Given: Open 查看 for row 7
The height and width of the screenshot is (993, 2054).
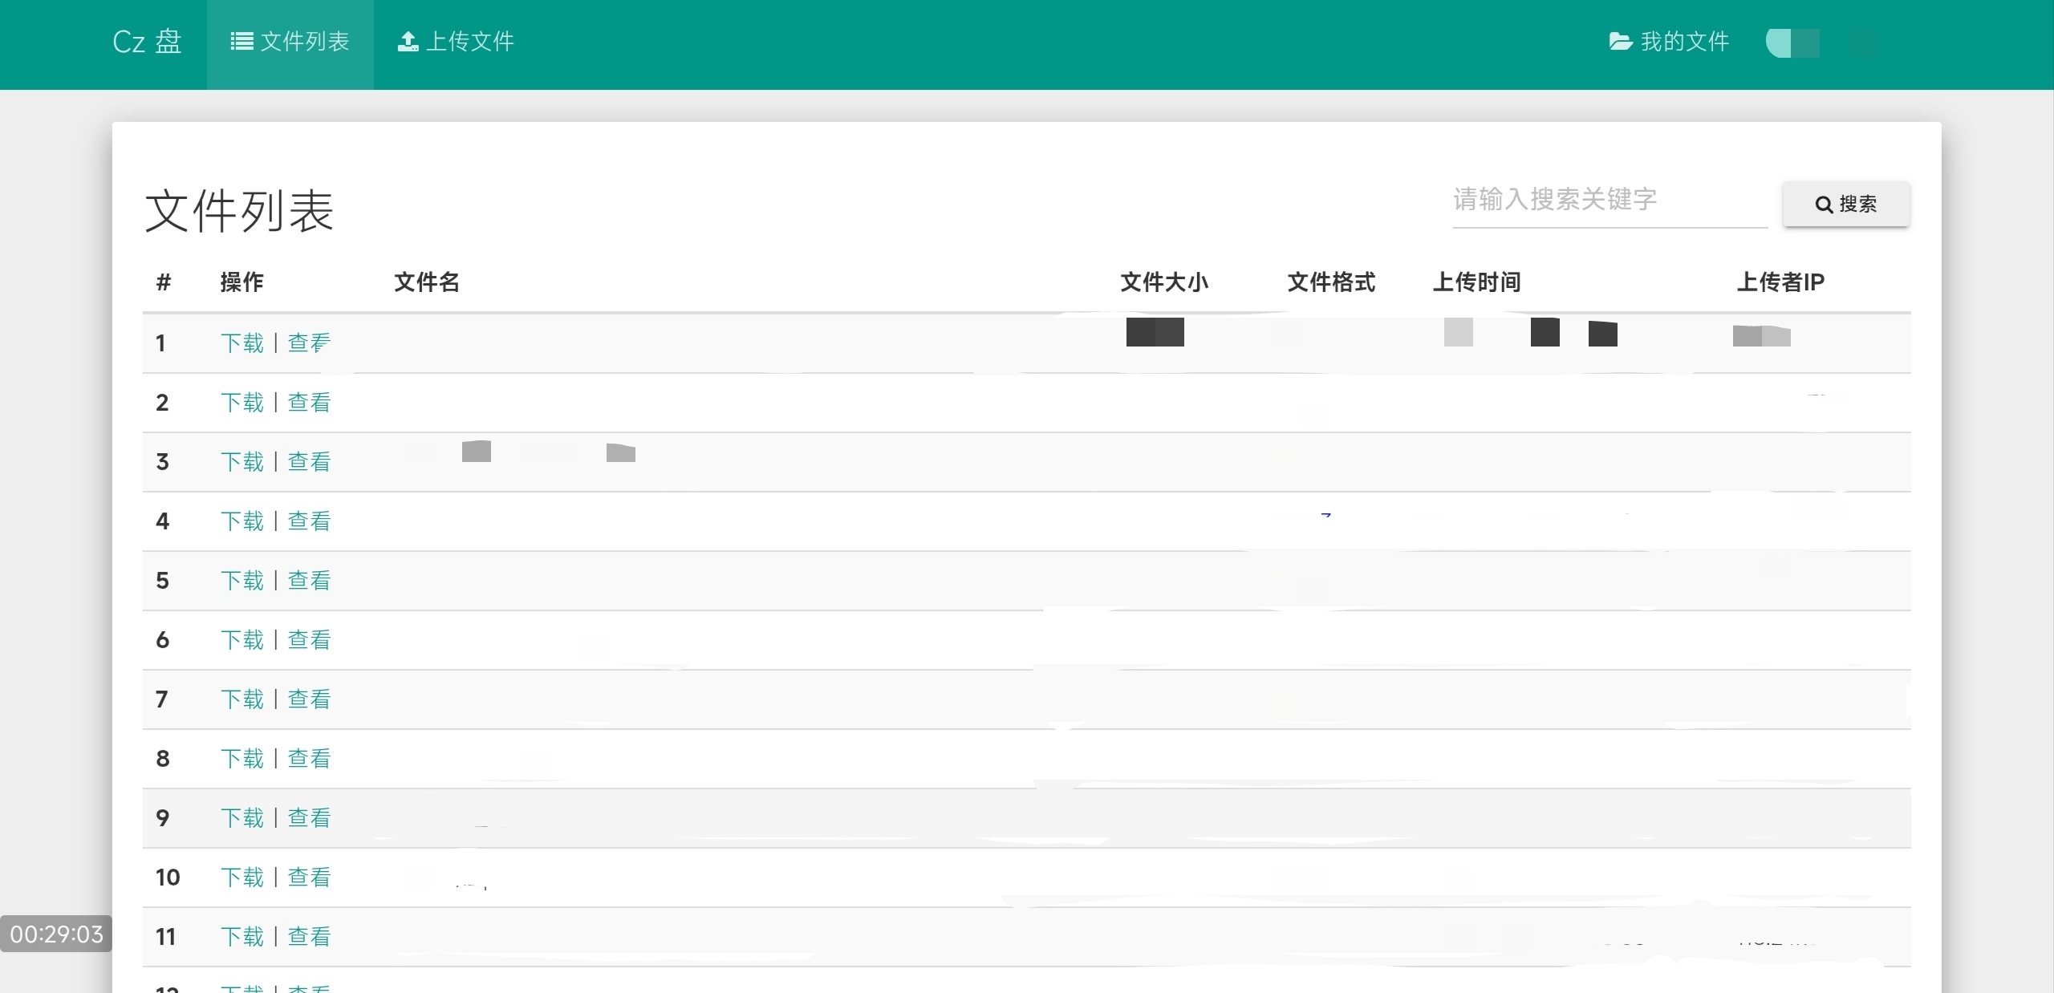Looking at the screenshot, I should click(x=310, y=699).
